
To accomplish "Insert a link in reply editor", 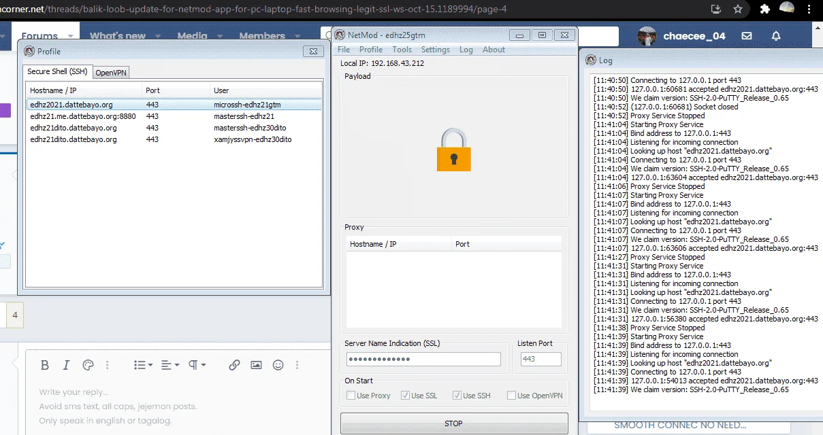I will coord(234,365).
